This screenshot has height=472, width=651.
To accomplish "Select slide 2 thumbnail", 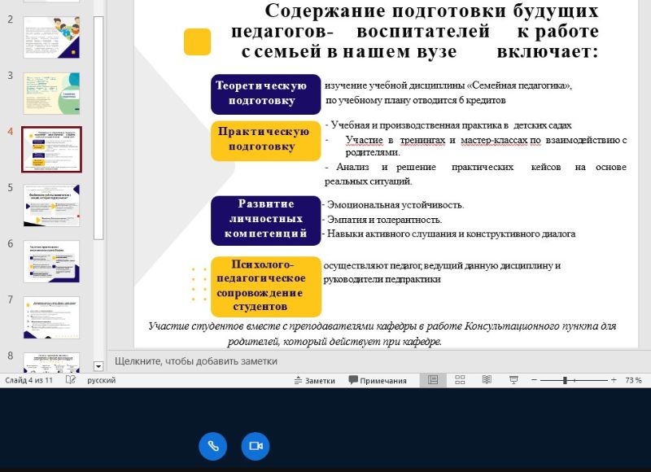I will [51, 37].
